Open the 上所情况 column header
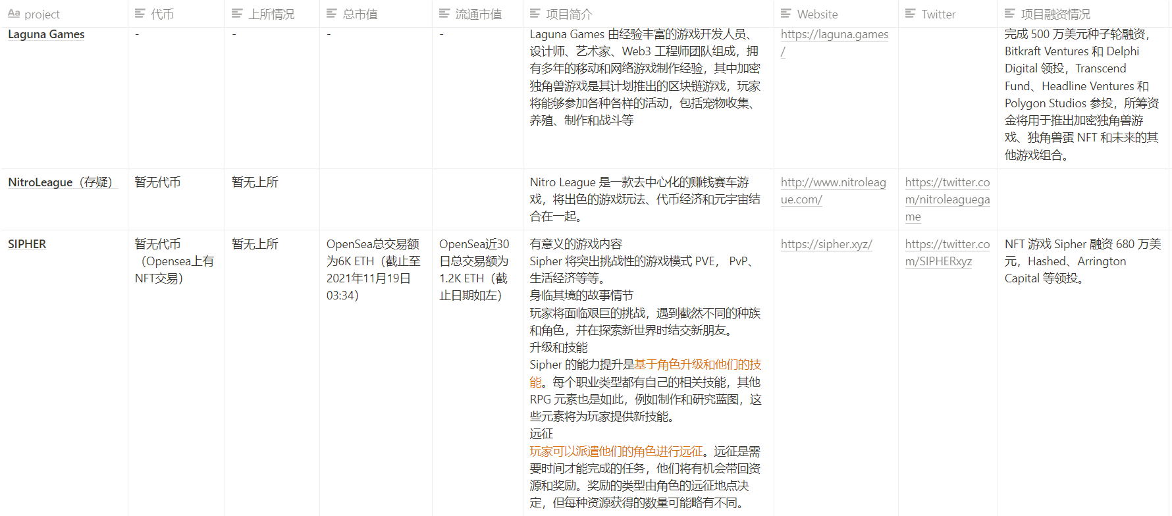The image size is (1172, 516). click(272, 14)
